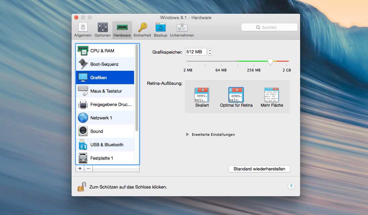Click the Grafikspeicher stepper arrows
This screenshot has height=215, width=368.
[x=210, y=52]
